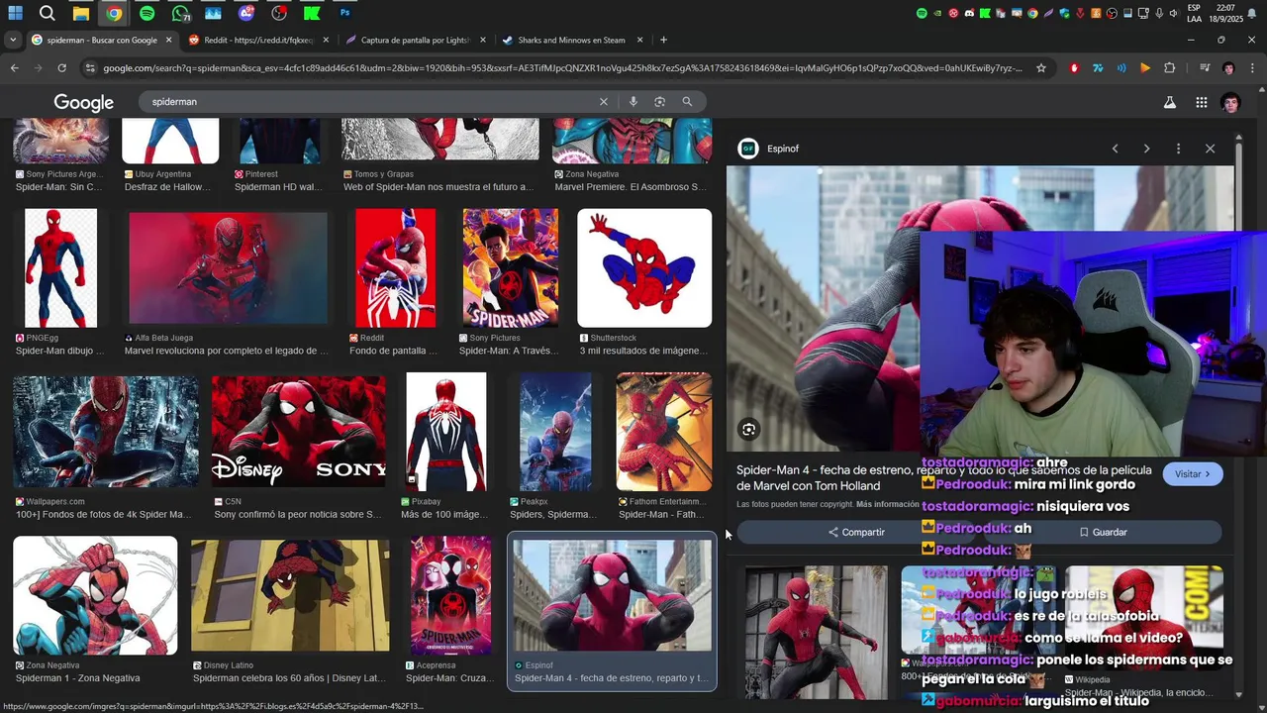Click the magnifier search submit icon

(687, 101)
